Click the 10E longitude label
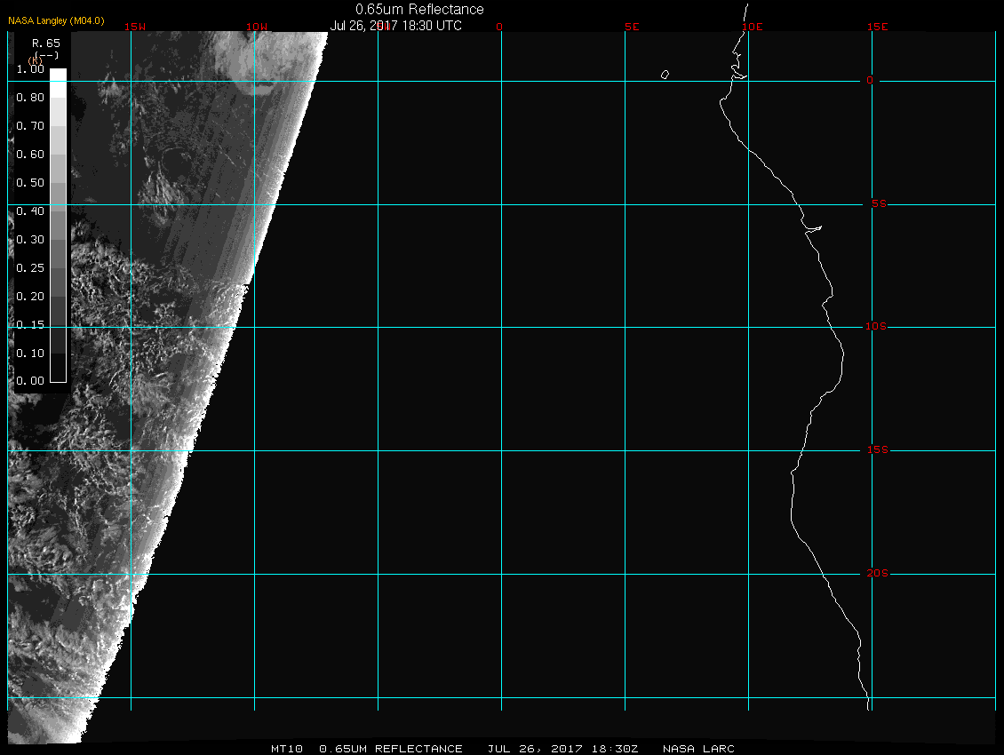 pos(752,27)
